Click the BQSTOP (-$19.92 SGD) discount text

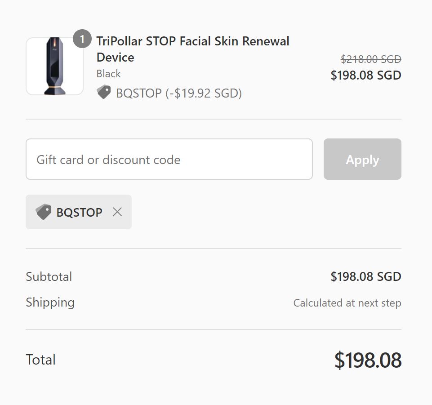179,93
